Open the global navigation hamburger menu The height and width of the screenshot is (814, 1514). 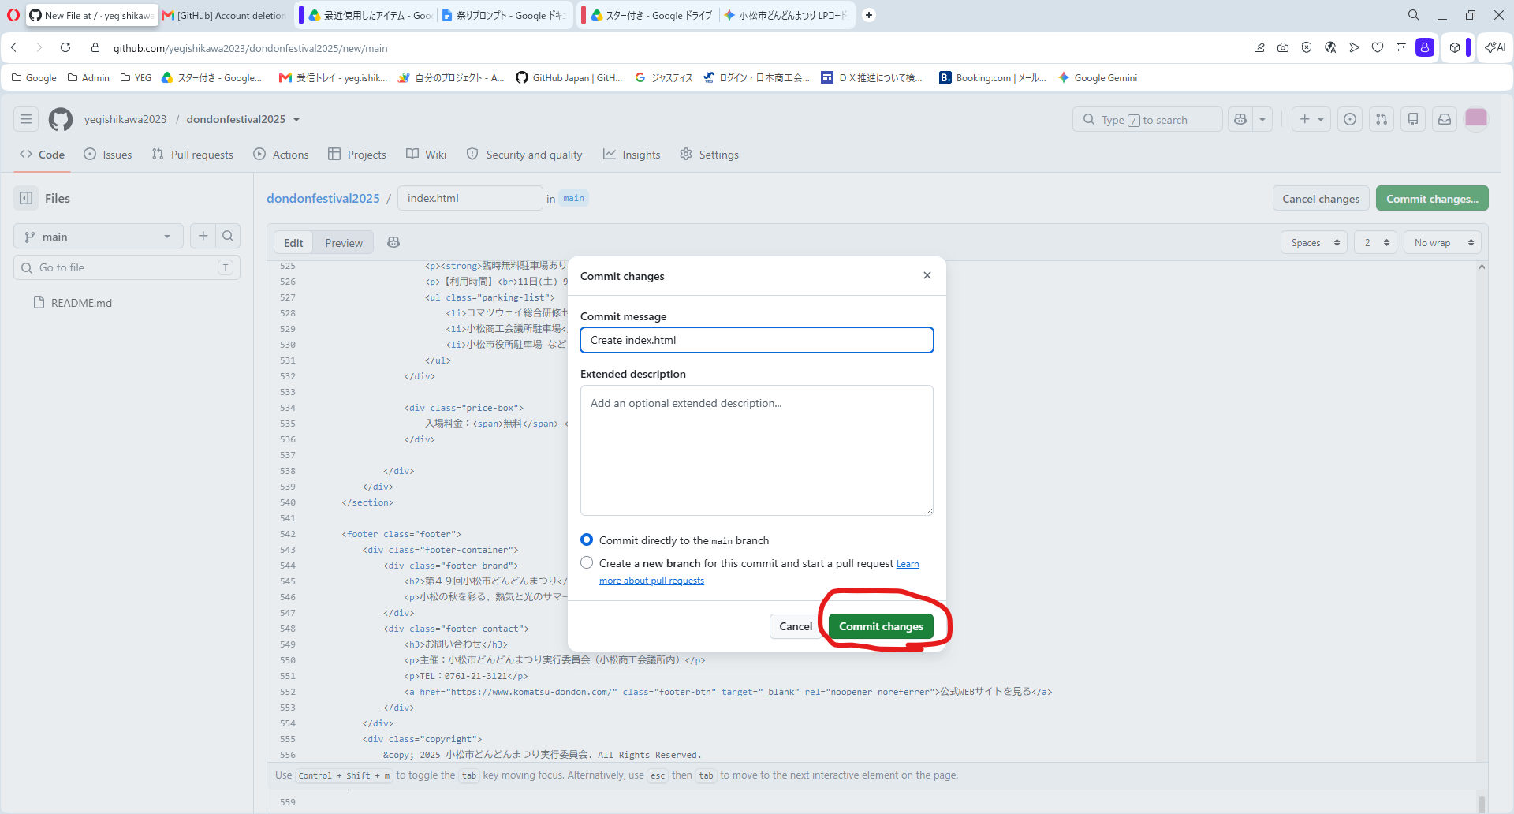26,119
